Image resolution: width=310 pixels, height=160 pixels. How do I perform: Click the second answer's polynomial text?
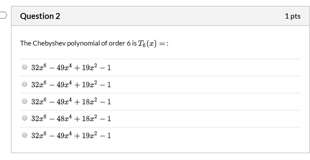tap(71, 84)
